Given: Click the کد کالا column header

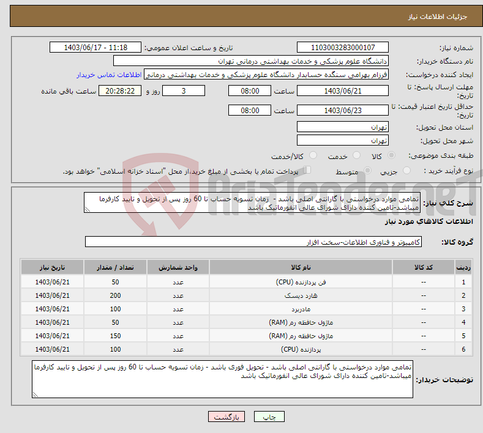Looking at the screenshot, I should (x=423, y=267).
